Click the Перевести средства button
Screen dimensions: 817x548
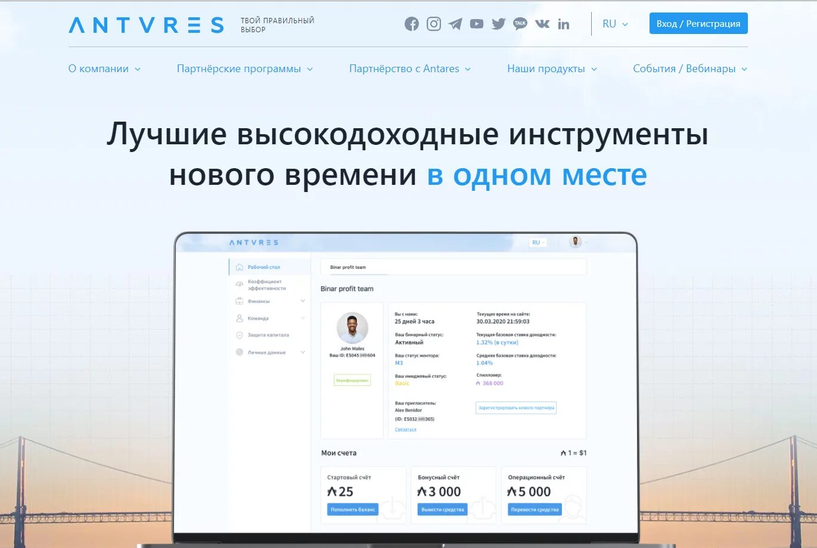535,510
